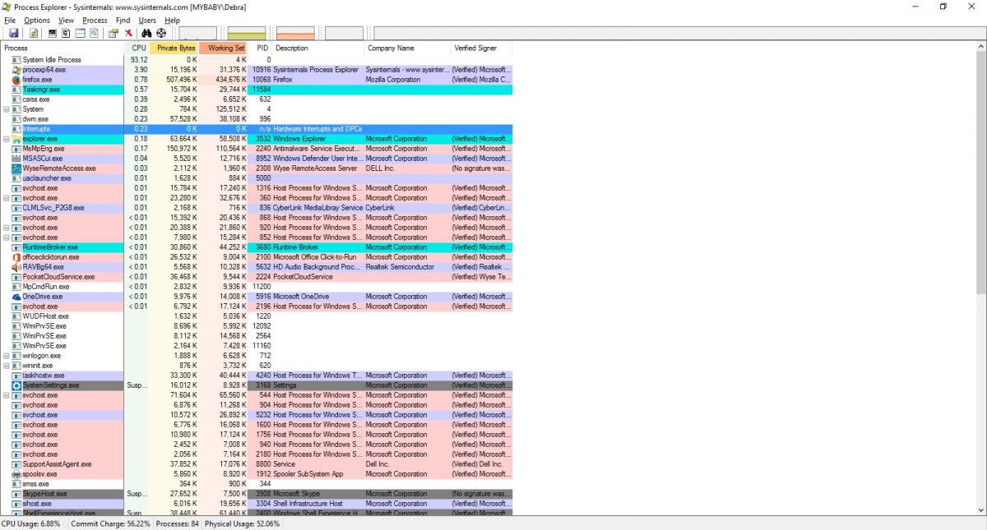Click the procexp64.exe process icon
This screenshot has height=530, width=987.
[x=16, y=70]
